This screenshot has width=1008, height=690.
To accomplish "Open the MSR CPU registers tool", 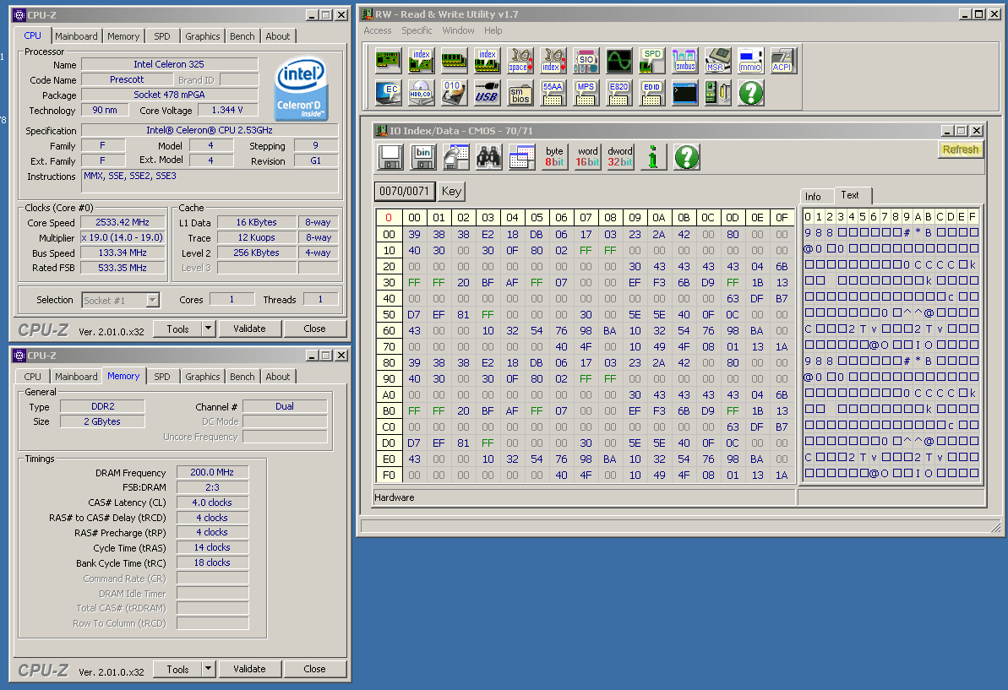I will tap(717, 61).
